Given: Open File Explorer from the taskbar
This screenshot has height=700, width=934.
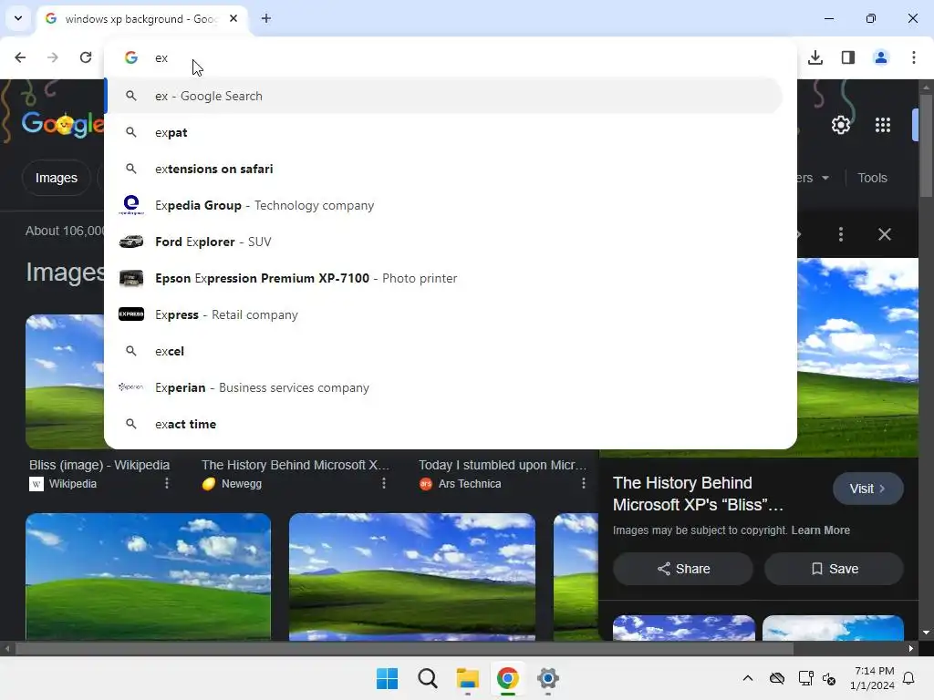Looking at the screenshot, I should coord(468,678).
